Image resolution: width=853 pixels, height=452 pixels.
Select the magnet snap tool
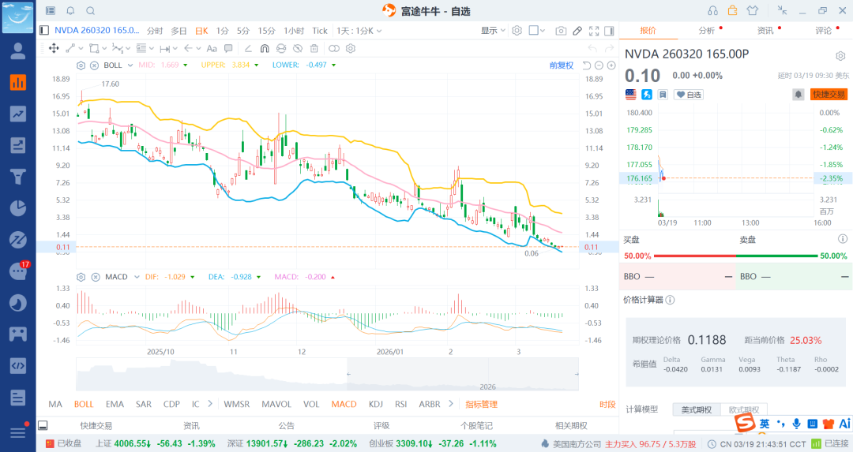click(265, 48)
